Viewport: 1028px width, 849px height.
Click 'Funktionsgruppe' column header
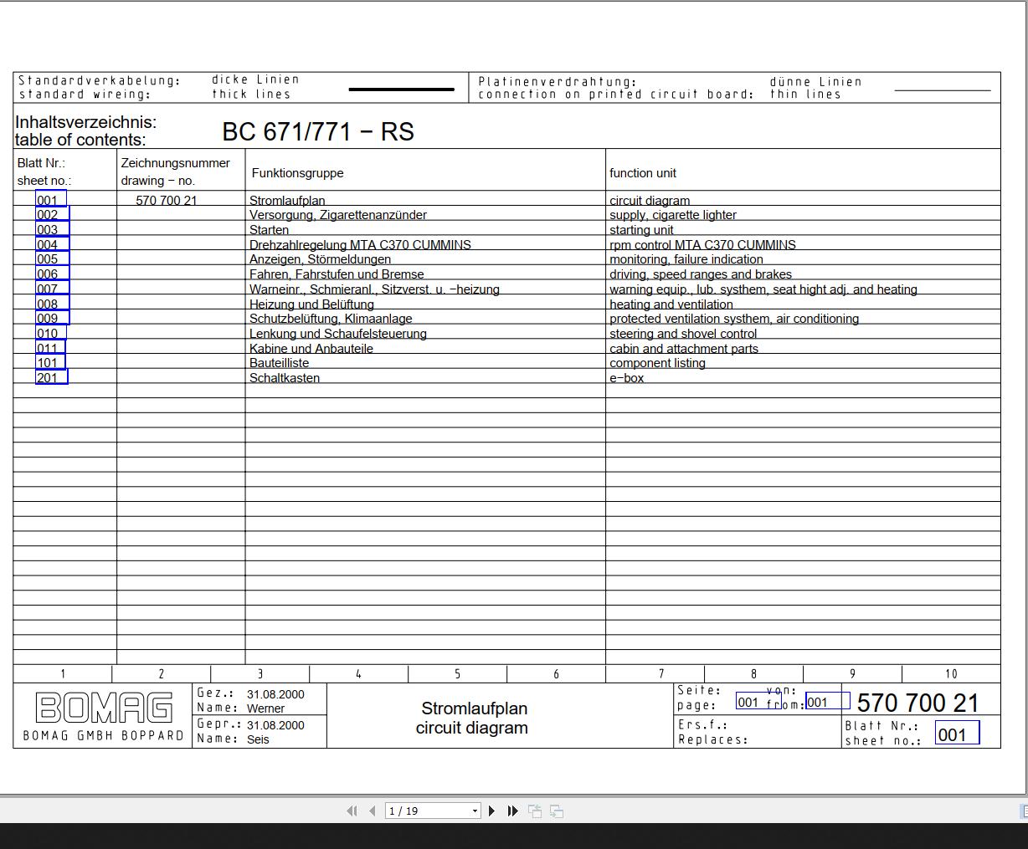click(297, 173)
